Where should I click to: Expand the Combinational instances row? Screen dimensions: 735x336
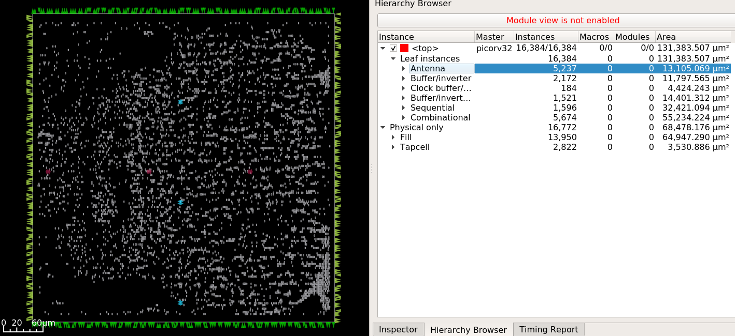[x=404, y=117]
